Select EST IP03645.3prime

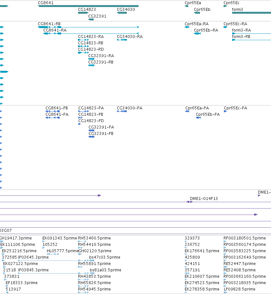53,261
